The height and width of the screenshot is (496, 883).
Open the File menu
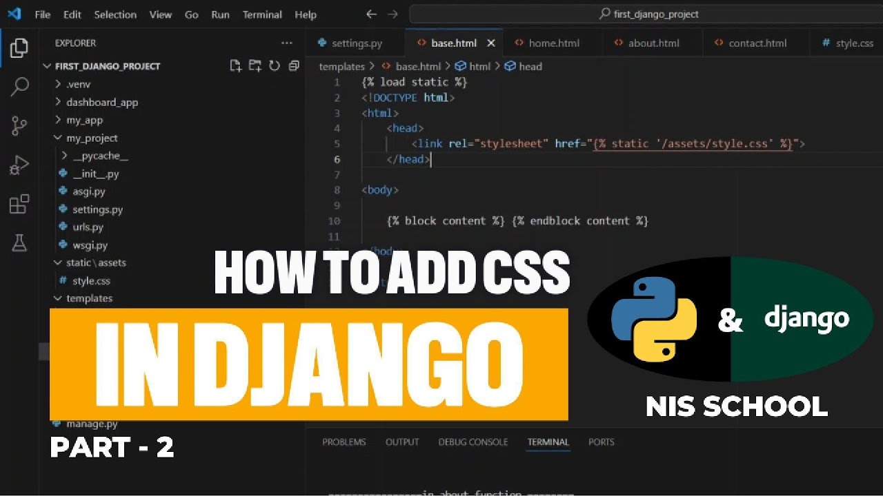coord(43,14)
